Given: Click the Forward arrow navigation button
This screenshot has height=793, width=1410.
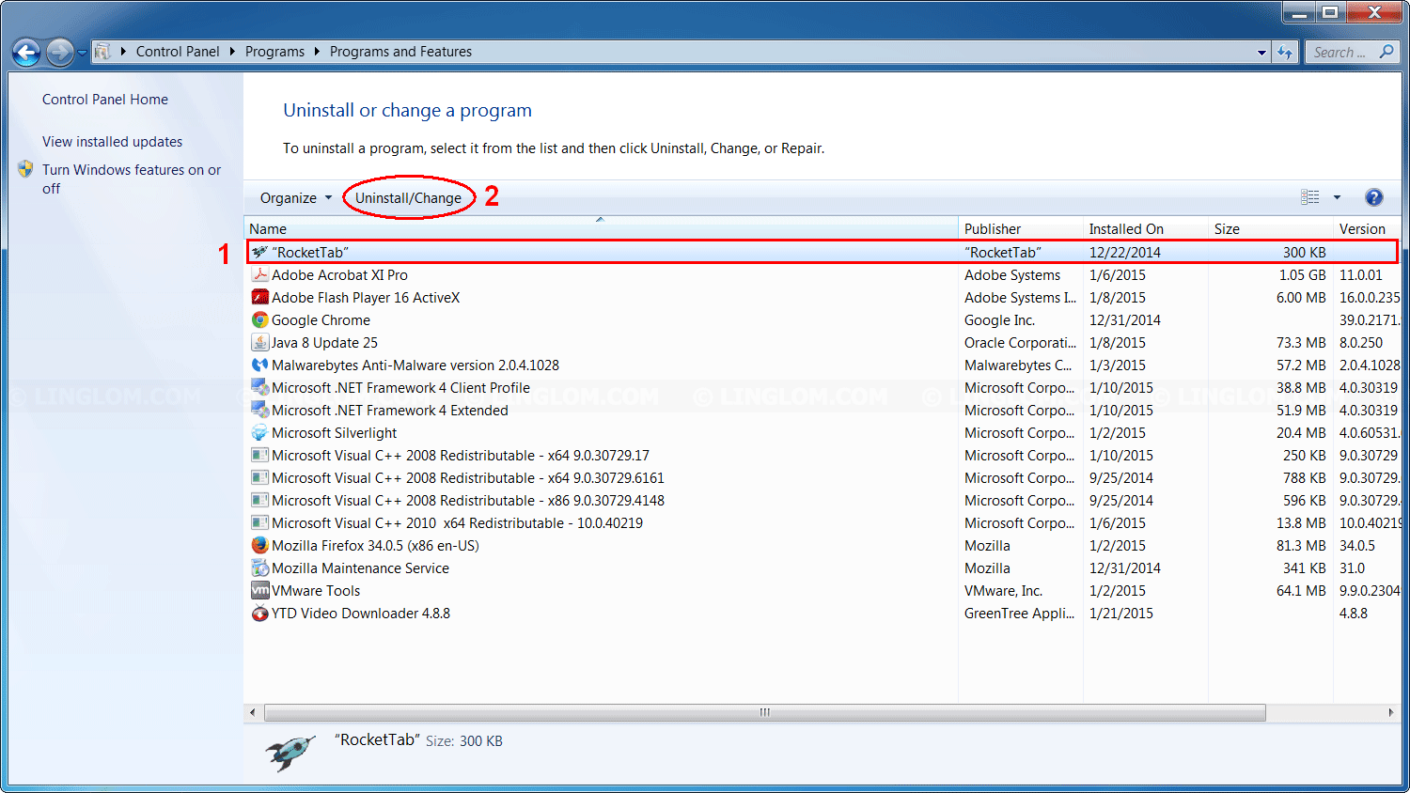Looking at the screenshot, I should pyautogui.click(x=59, y=53).
